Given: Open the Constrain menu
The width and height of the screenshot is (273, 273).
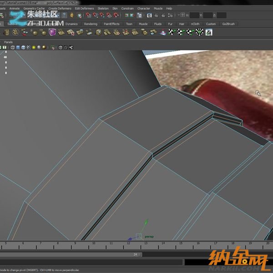Looking at the screenshot, I should tap(127, 8).
